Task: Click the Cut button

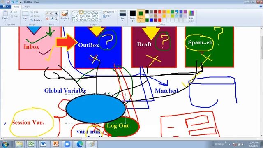Action: (14, 12)
